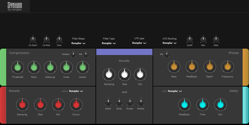This screenshot has height=125, width=249.
Task: Select the orange Rate knob
Action: point(174,67)
